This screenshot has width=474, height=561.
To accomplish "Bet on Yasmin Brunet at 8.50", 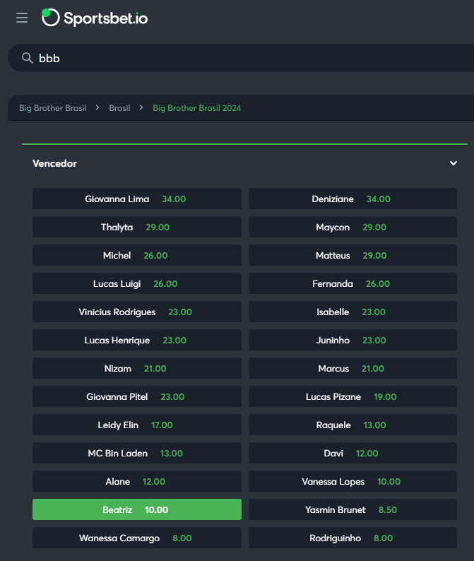I will (352, 509).
